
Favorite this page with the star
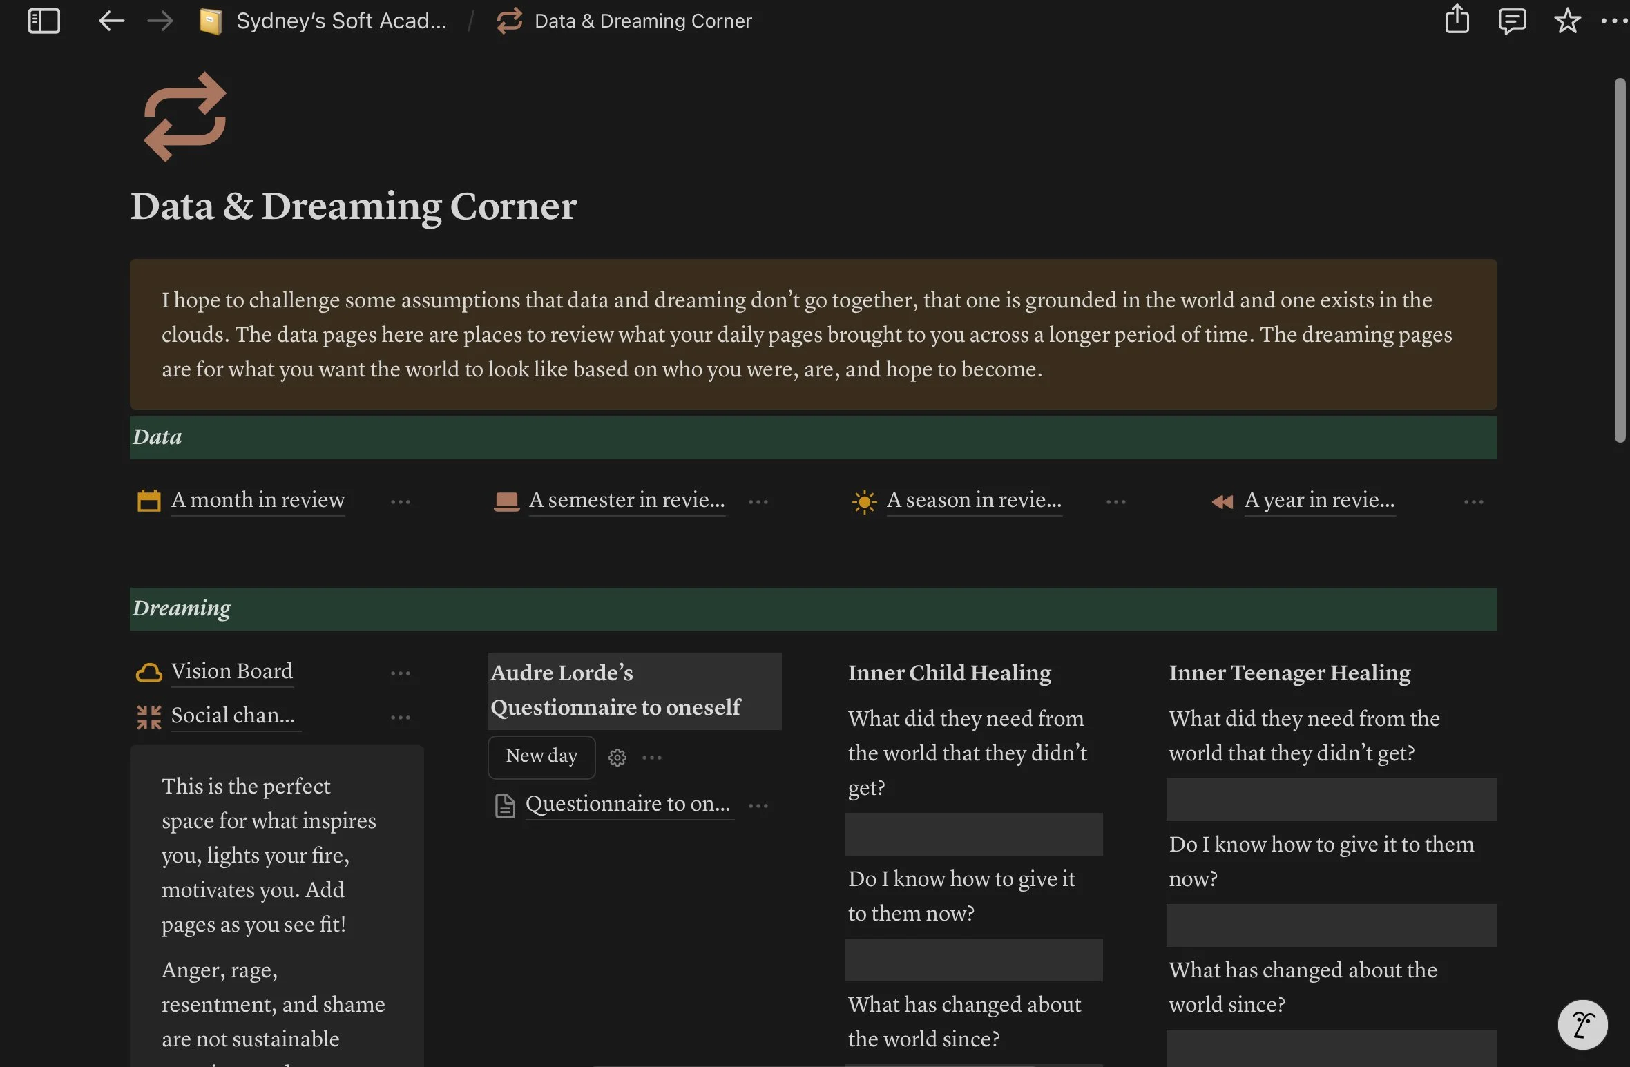click(1567, 21)
